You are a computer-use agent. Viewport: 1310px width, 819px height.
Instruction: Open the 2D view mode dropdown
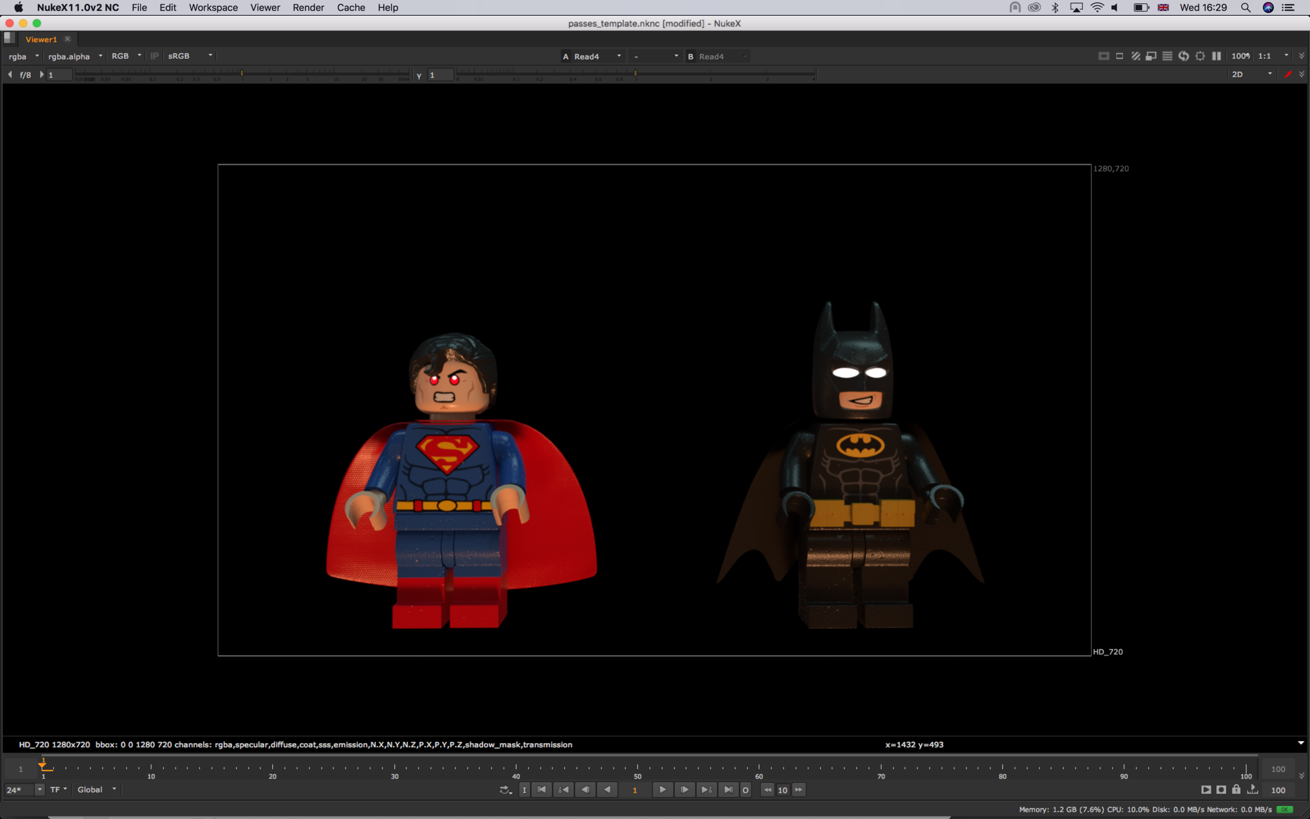tap(1251, 74)
